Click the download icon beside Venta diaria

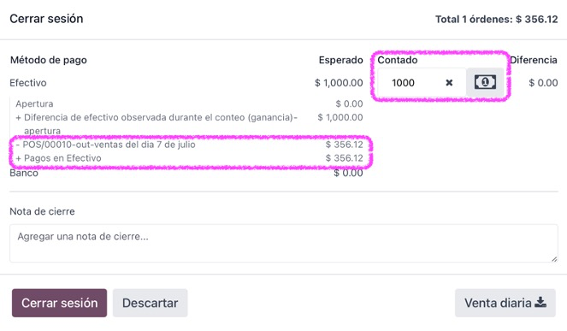click(540, 303)
